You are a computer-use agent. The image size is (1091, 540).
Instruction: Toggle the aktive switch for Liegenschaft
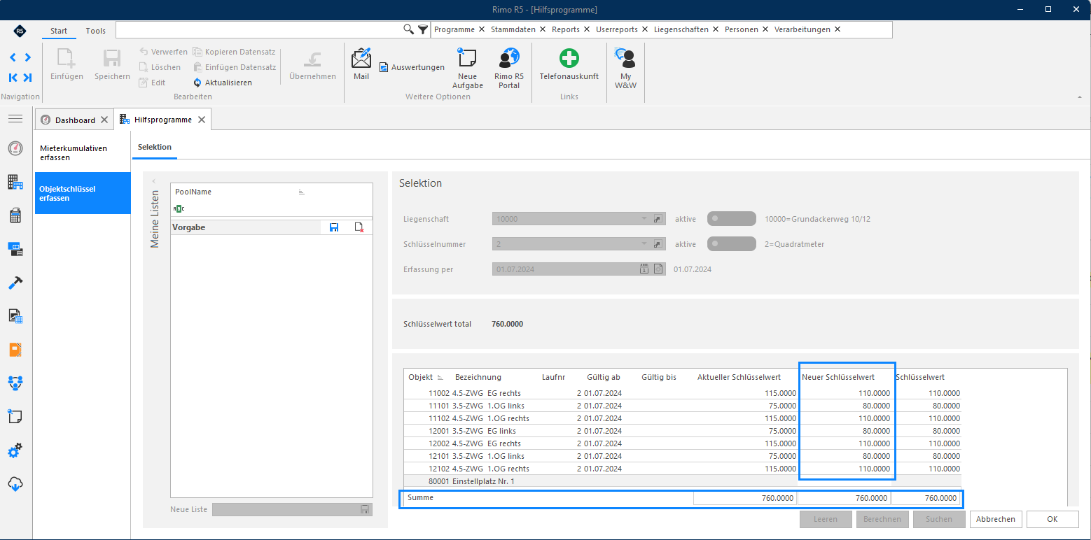click(732, 219)
